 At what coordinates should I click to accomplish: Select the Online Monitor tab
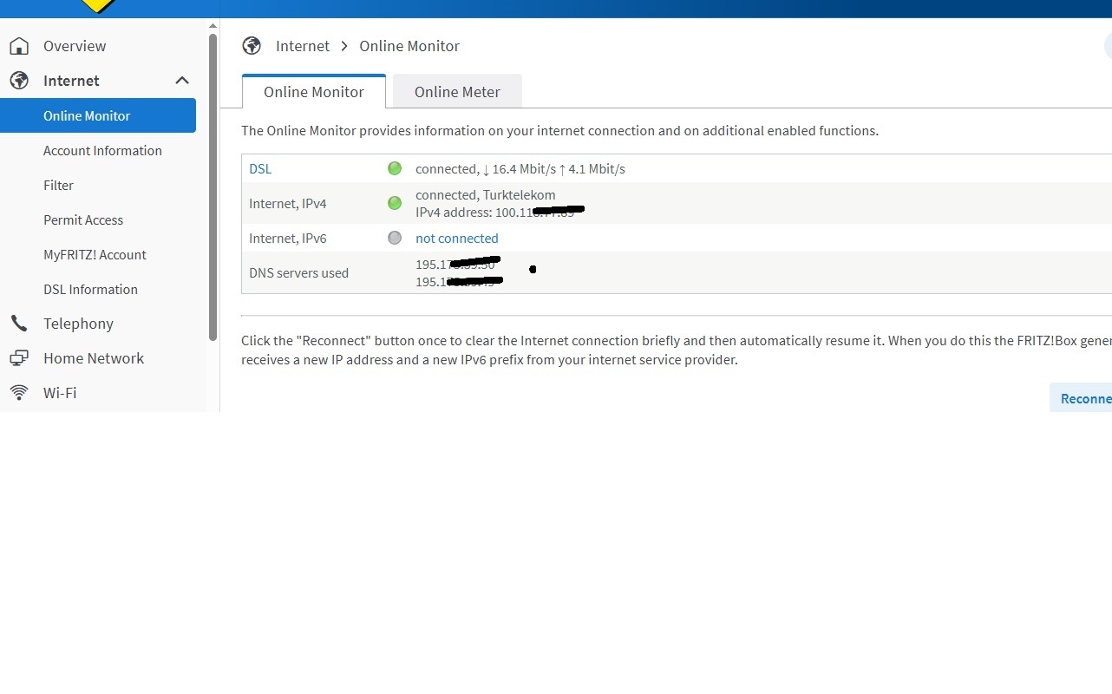pyautogui.click(x=313, y=92)
